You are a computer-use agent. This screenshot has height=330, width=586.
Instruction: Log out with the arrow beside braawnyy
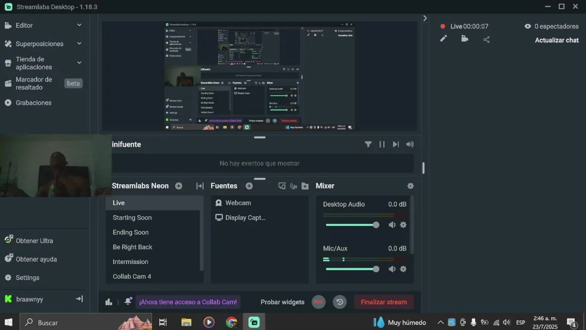[x=79, y=299]
